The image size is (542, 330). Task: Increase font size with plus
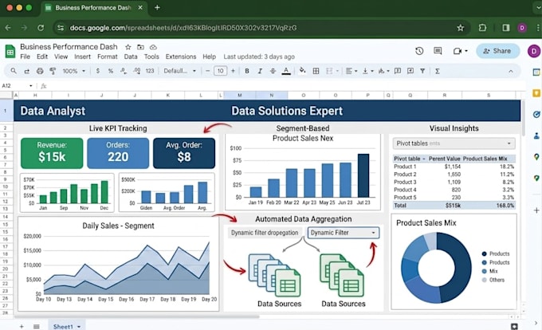click(x=233, y=71)
